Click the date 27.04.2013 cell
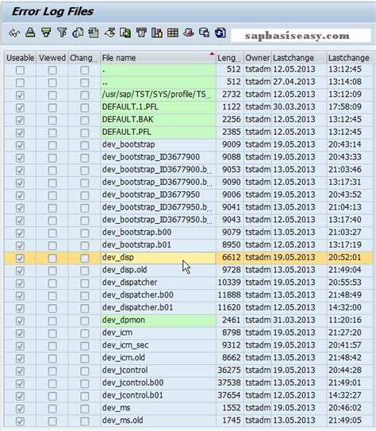 pos(294,82)
